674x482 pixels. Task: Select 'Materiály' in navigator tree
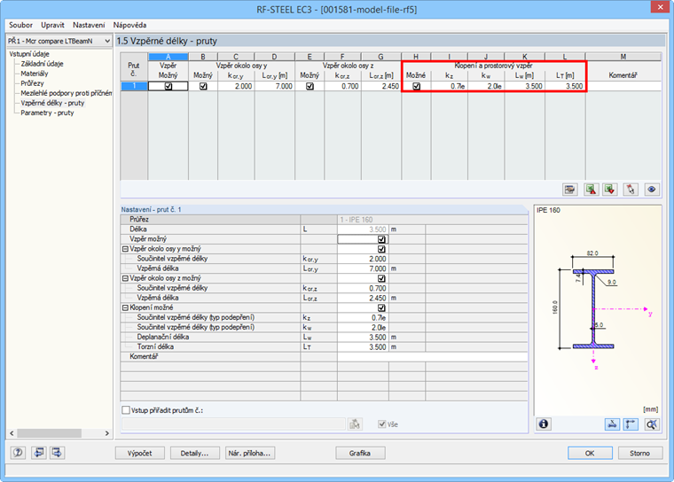point(35,74)
